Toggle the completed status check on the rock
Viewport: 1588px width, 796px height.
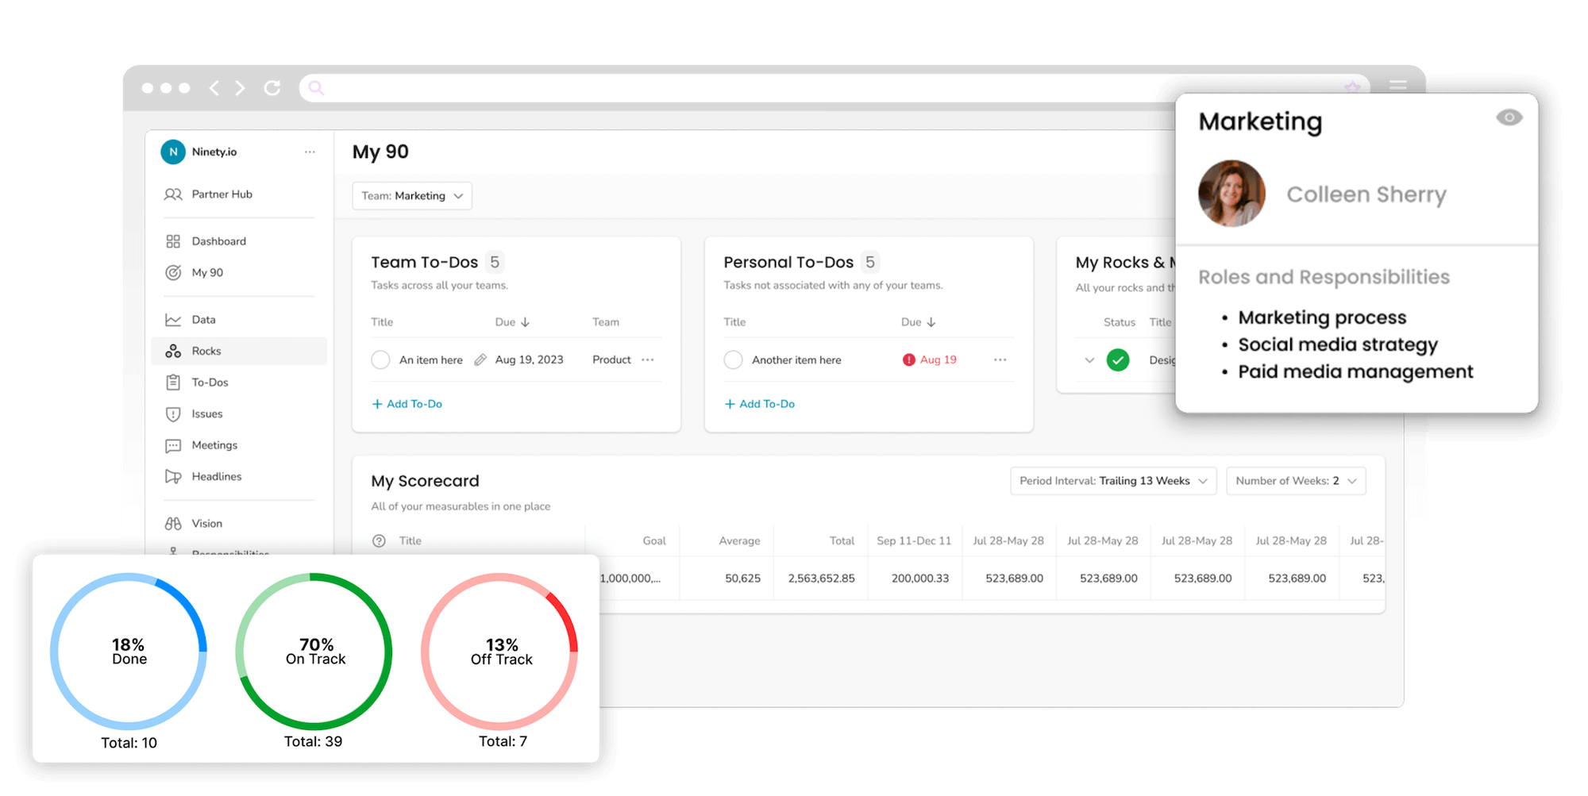pyautogui.click(x=1118, y=360)
